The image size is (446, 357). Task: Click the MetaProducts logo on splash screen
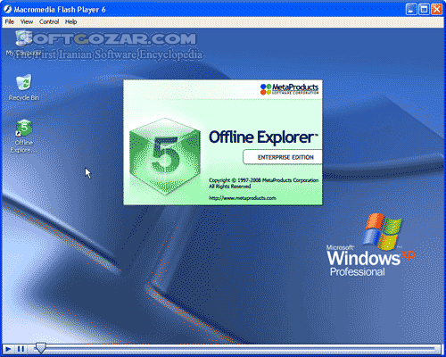point(289,89)
